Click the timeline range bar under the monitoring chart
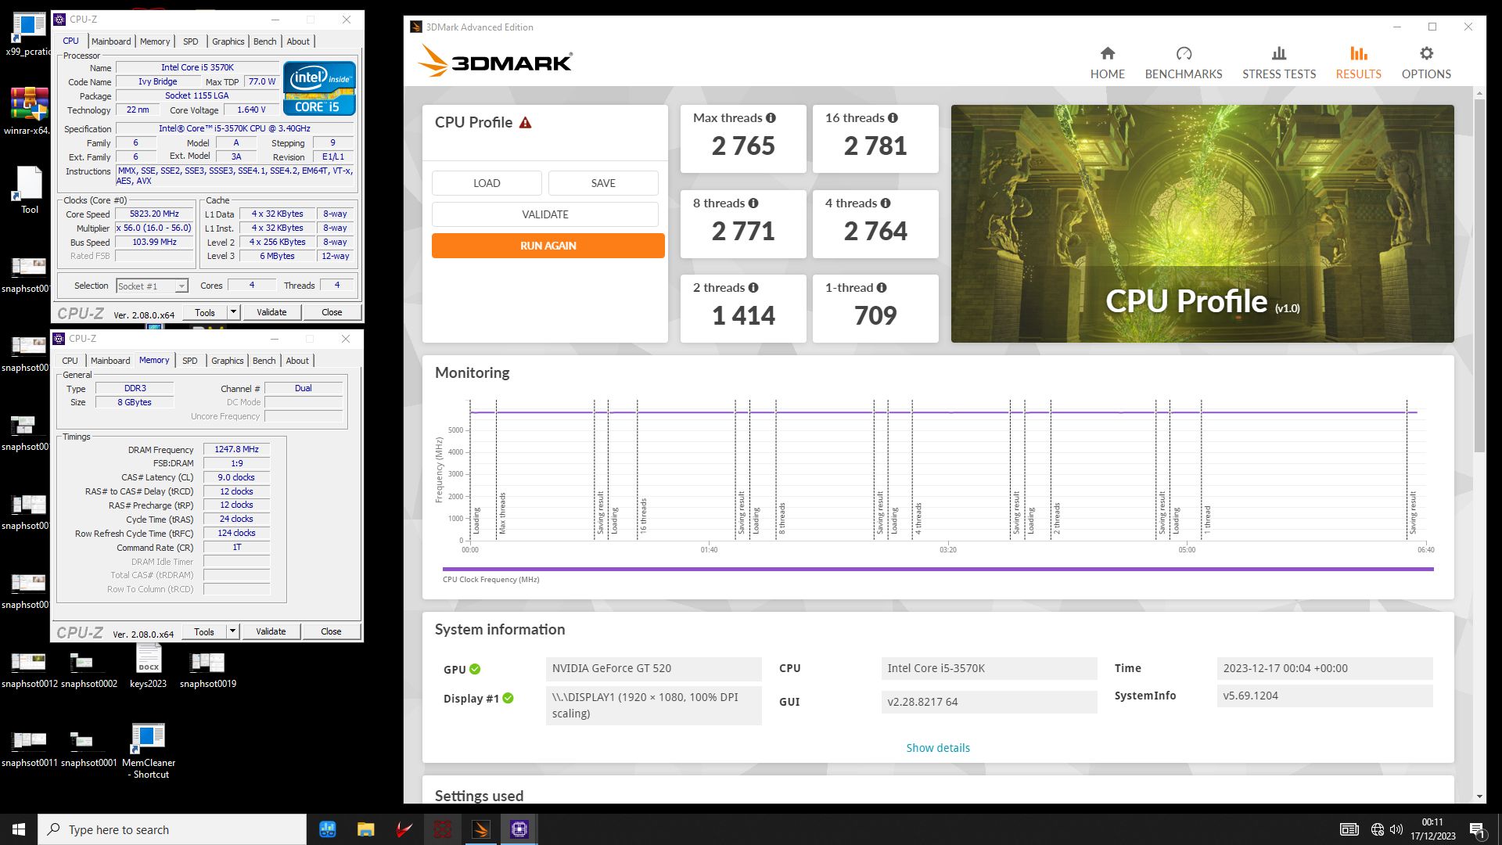Viewport: 1502px width, 845px height. [x=937, y=569]
